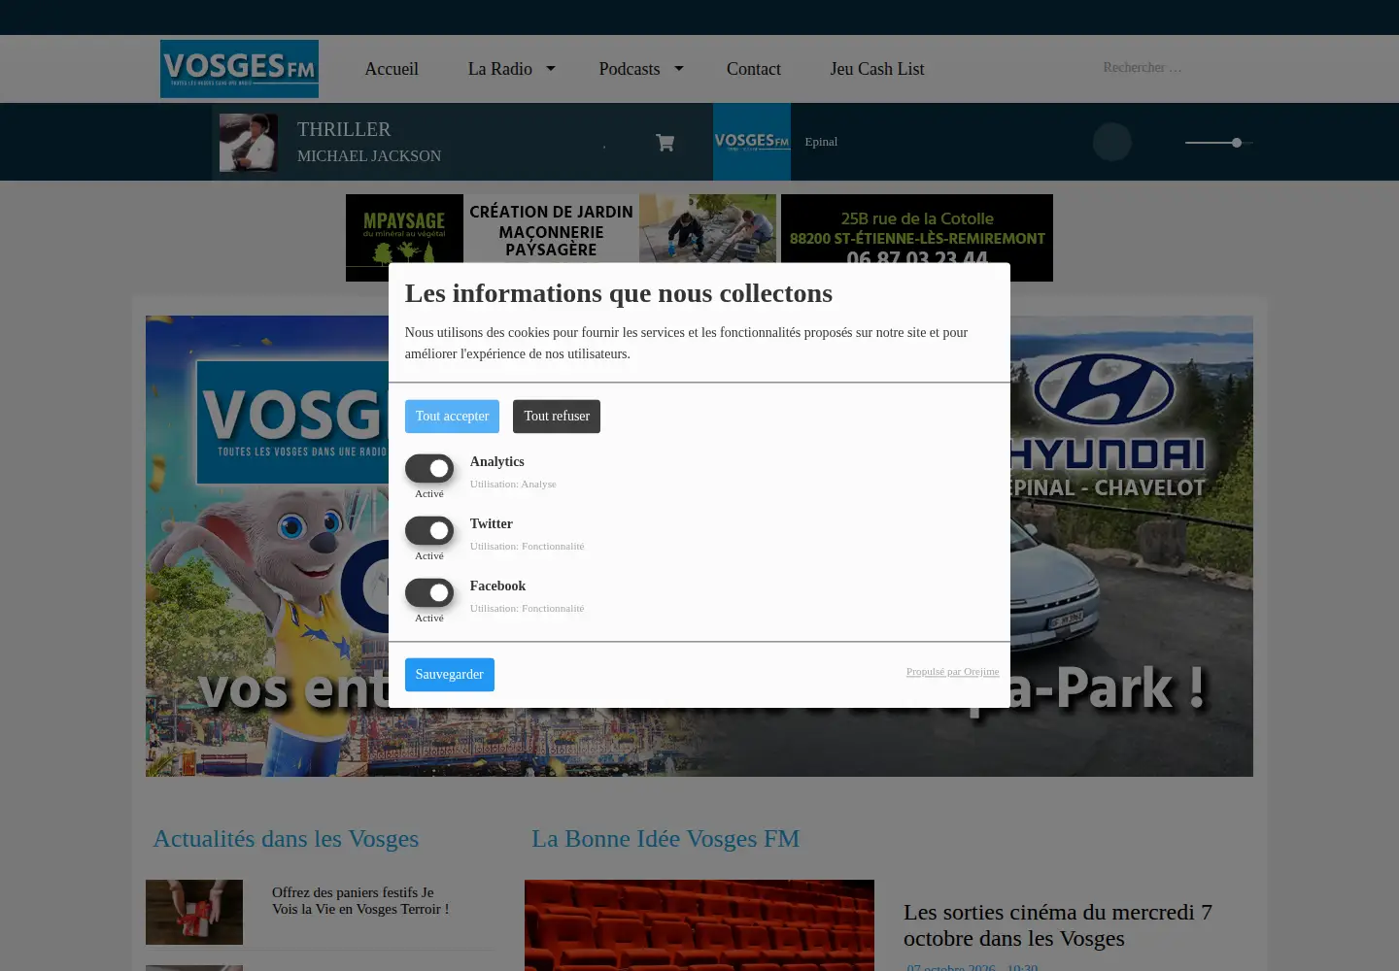Follow the Propulsé par Orejime link

[952, 672]
